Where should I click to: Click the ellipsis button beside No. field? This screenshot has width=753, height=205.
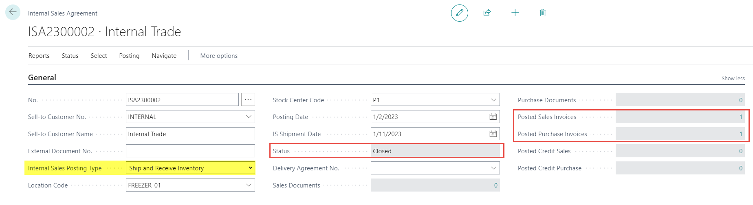point(248,100)
